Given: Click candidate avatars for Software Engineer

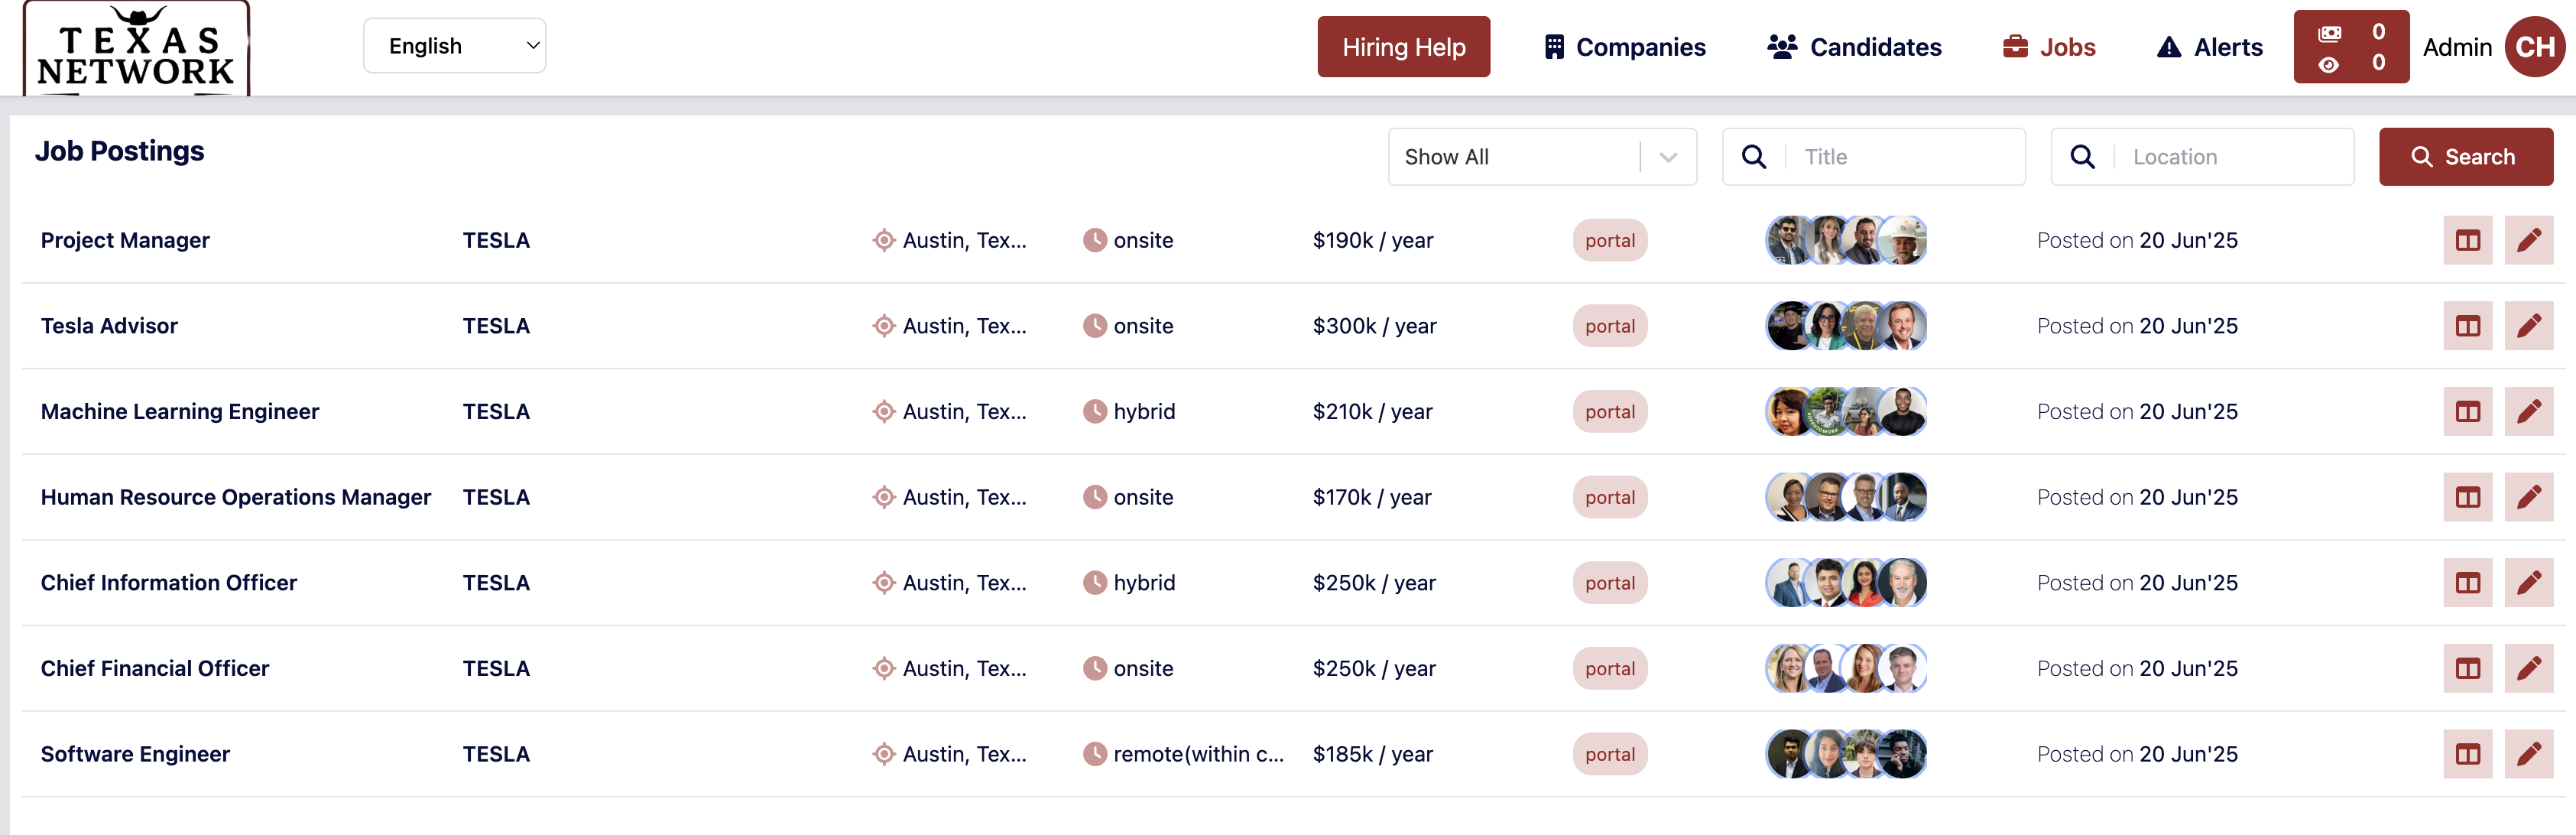Looking at the screenshot, I should tap(1846, 754).
